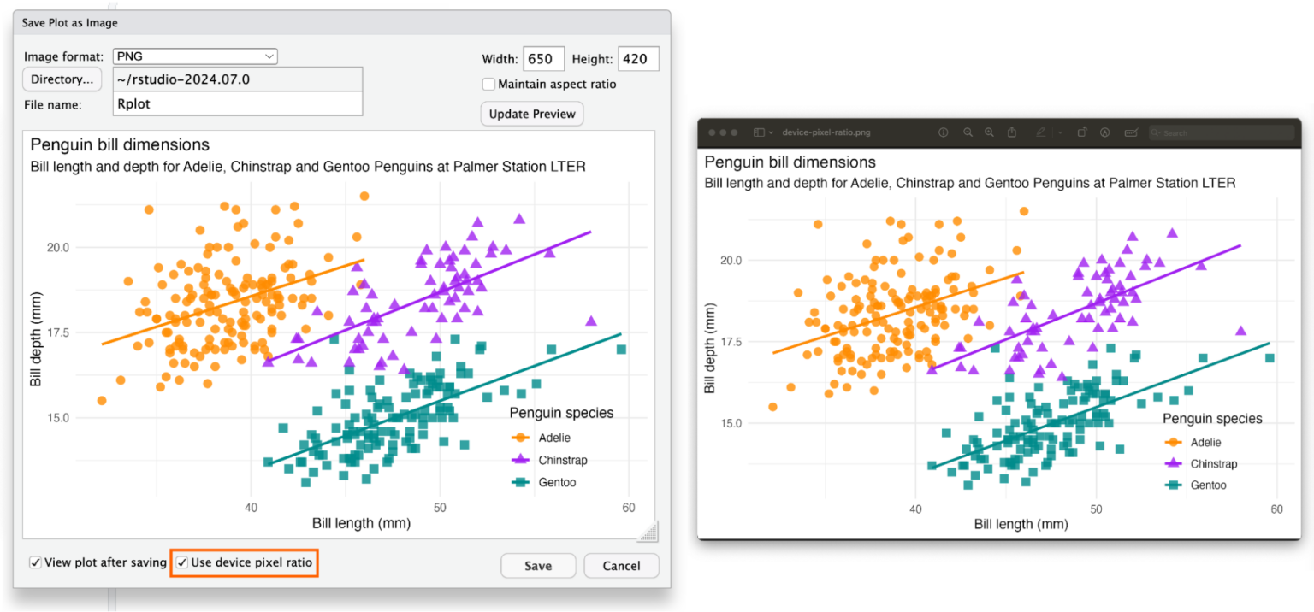Cancel the Save Plot dialog
1314x612 pixels.
[621, 565]
